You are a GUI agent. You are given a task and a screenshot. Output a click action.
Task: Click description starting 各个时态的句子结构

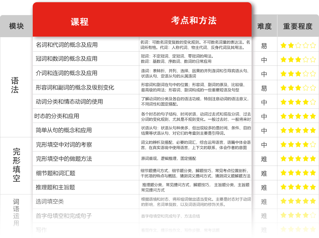point(196,117)
